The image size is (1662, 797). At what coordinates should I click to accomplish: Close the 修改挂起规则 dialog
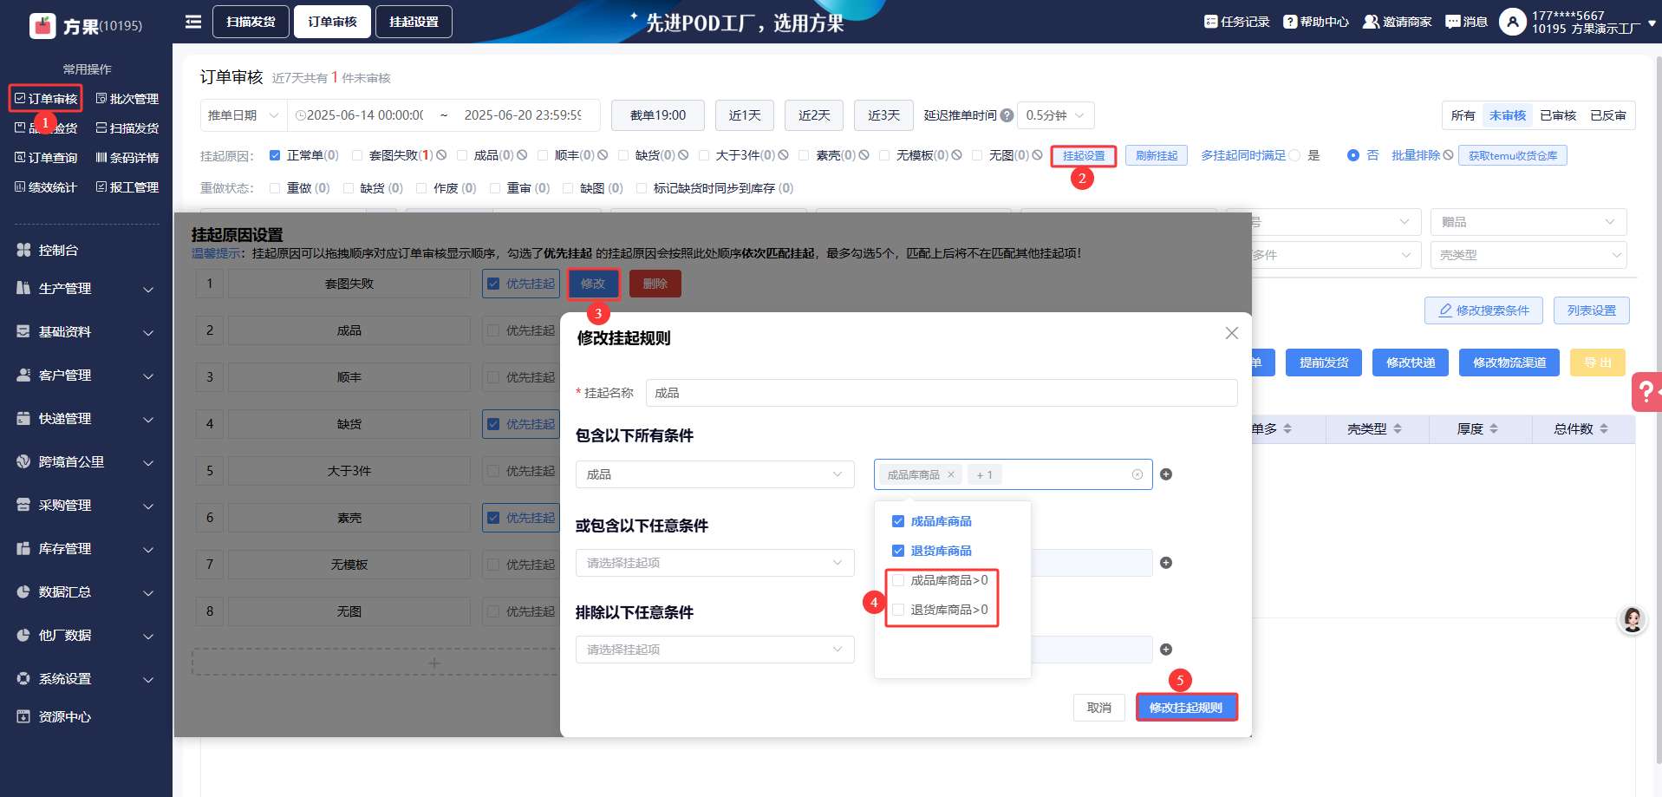(1231, 333)
